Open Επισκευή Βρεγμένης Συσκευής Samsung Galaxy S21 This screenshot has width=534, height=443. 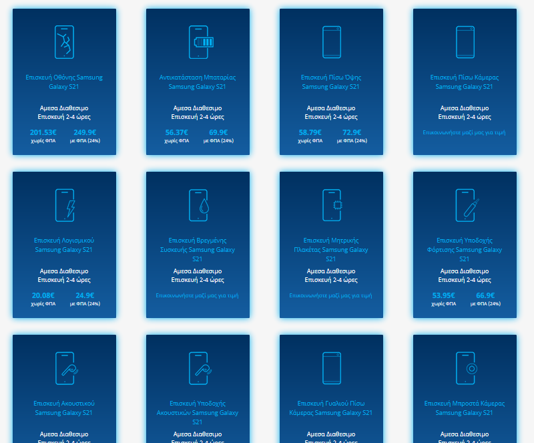[x=198, y=250]
